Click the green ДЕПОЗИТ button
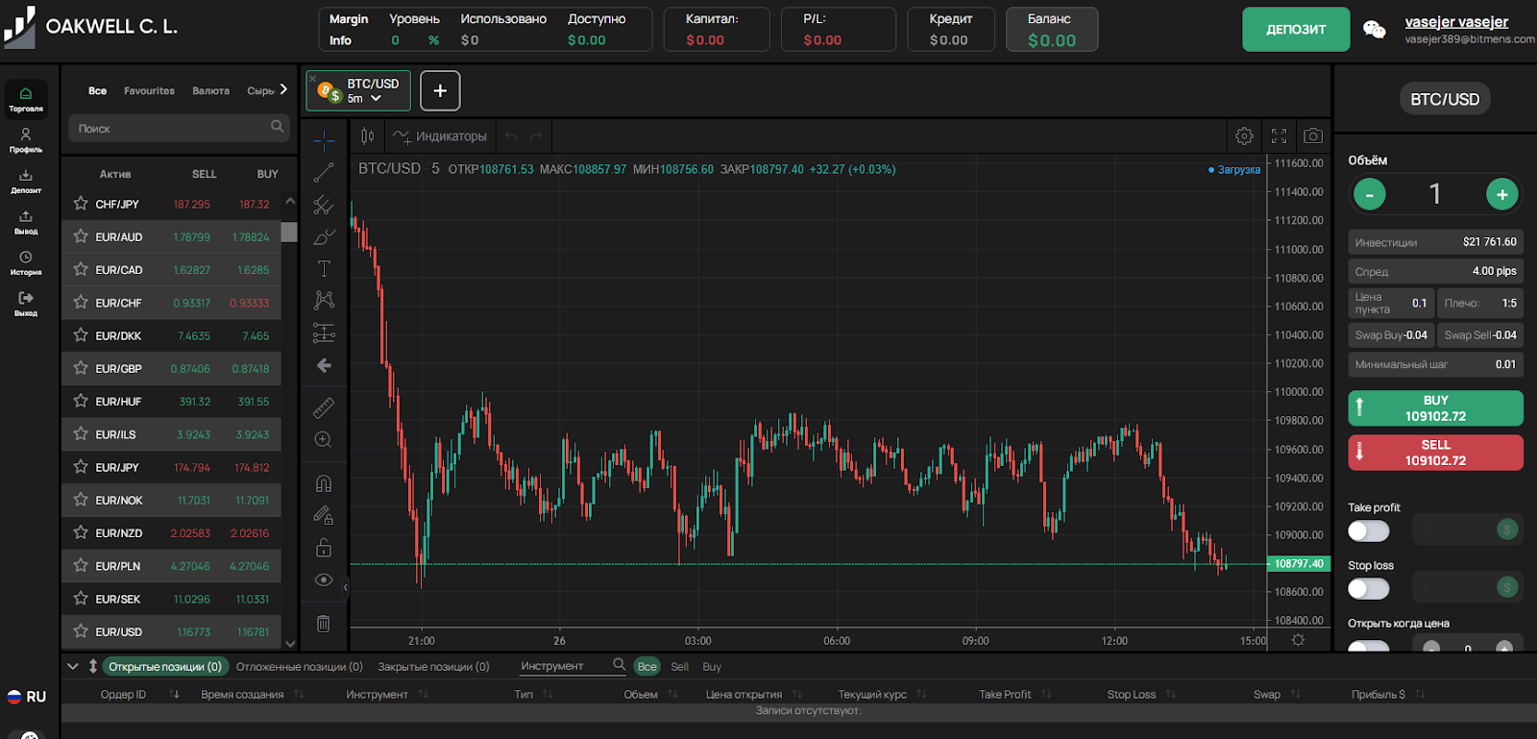 point(1295,30)
